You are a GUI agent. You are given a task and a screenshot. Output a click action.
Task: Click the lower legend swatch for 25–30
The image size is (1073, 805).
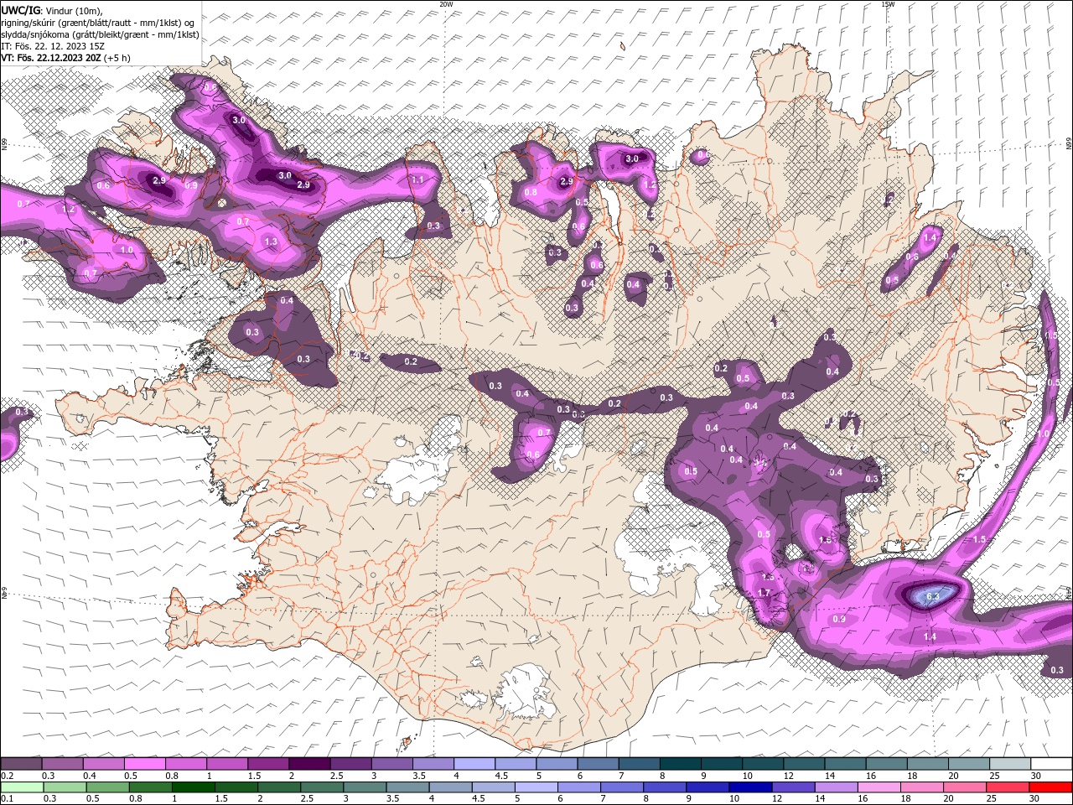1008,787
